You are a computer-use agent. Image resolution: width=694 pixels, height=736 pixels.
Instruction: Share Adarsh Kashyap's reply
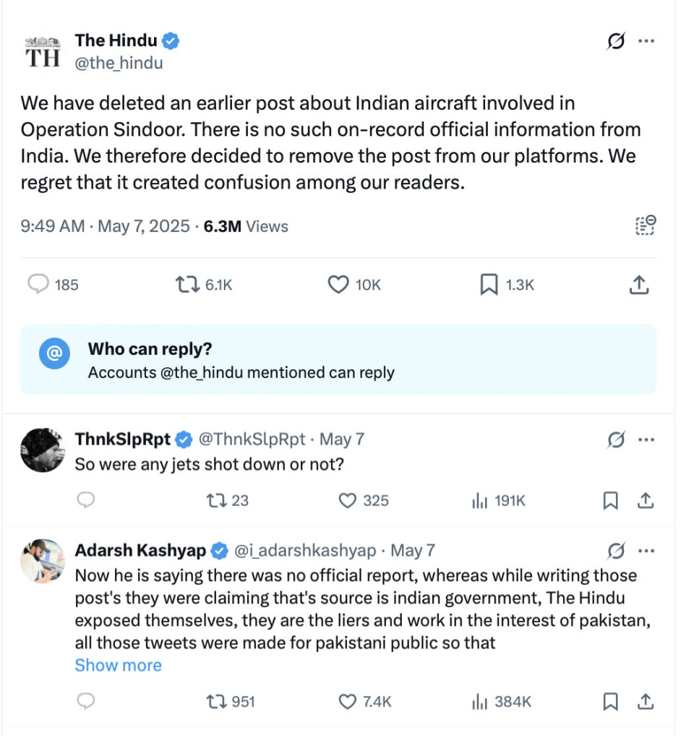[x=646, y=701]
